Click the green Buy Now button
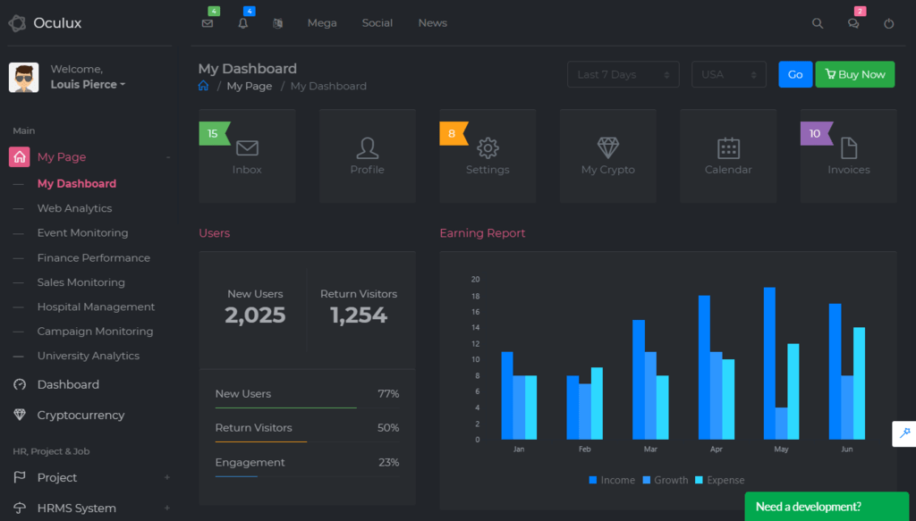This screenshot has width=916, height=521. (854, 74)
